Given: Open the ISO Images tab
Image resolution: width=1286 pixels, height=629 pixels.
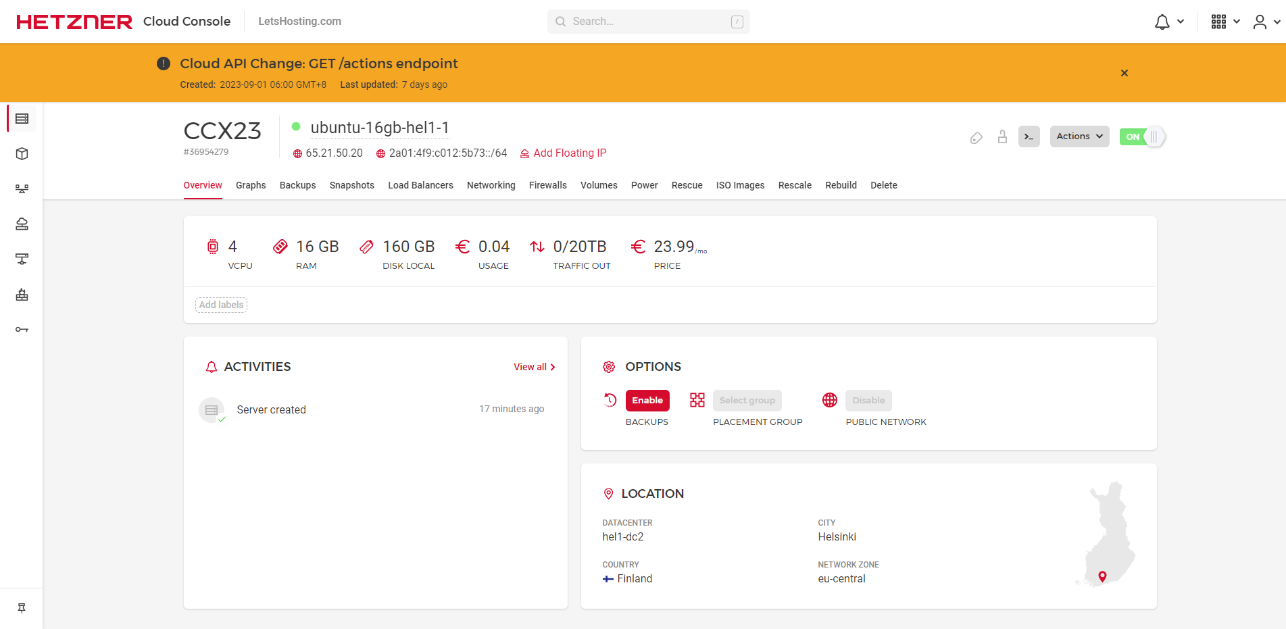Looking at the screenshot, I should coord(741,185).
